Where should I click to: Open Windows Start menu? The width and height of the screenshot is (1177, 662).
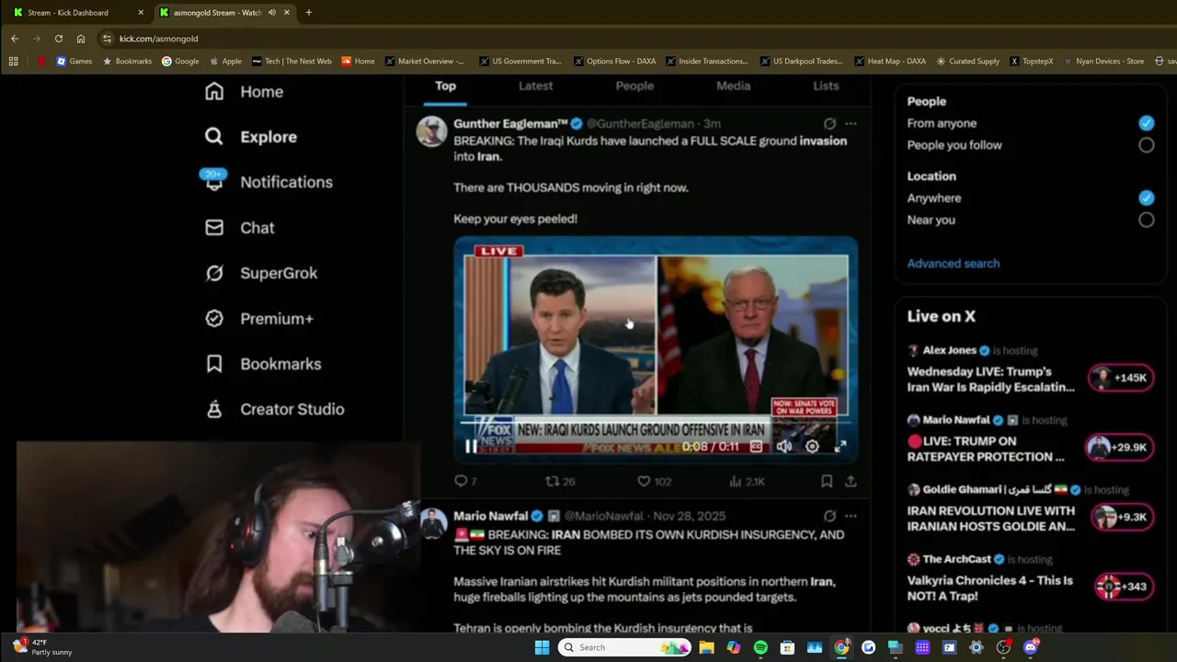[542, 647]
